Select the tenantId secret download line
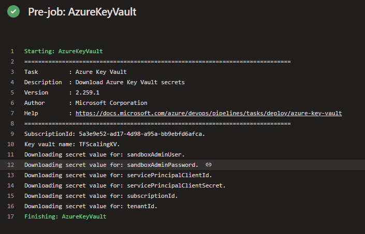The width and height of the screenshot is (365, 234). coord(91,206)
